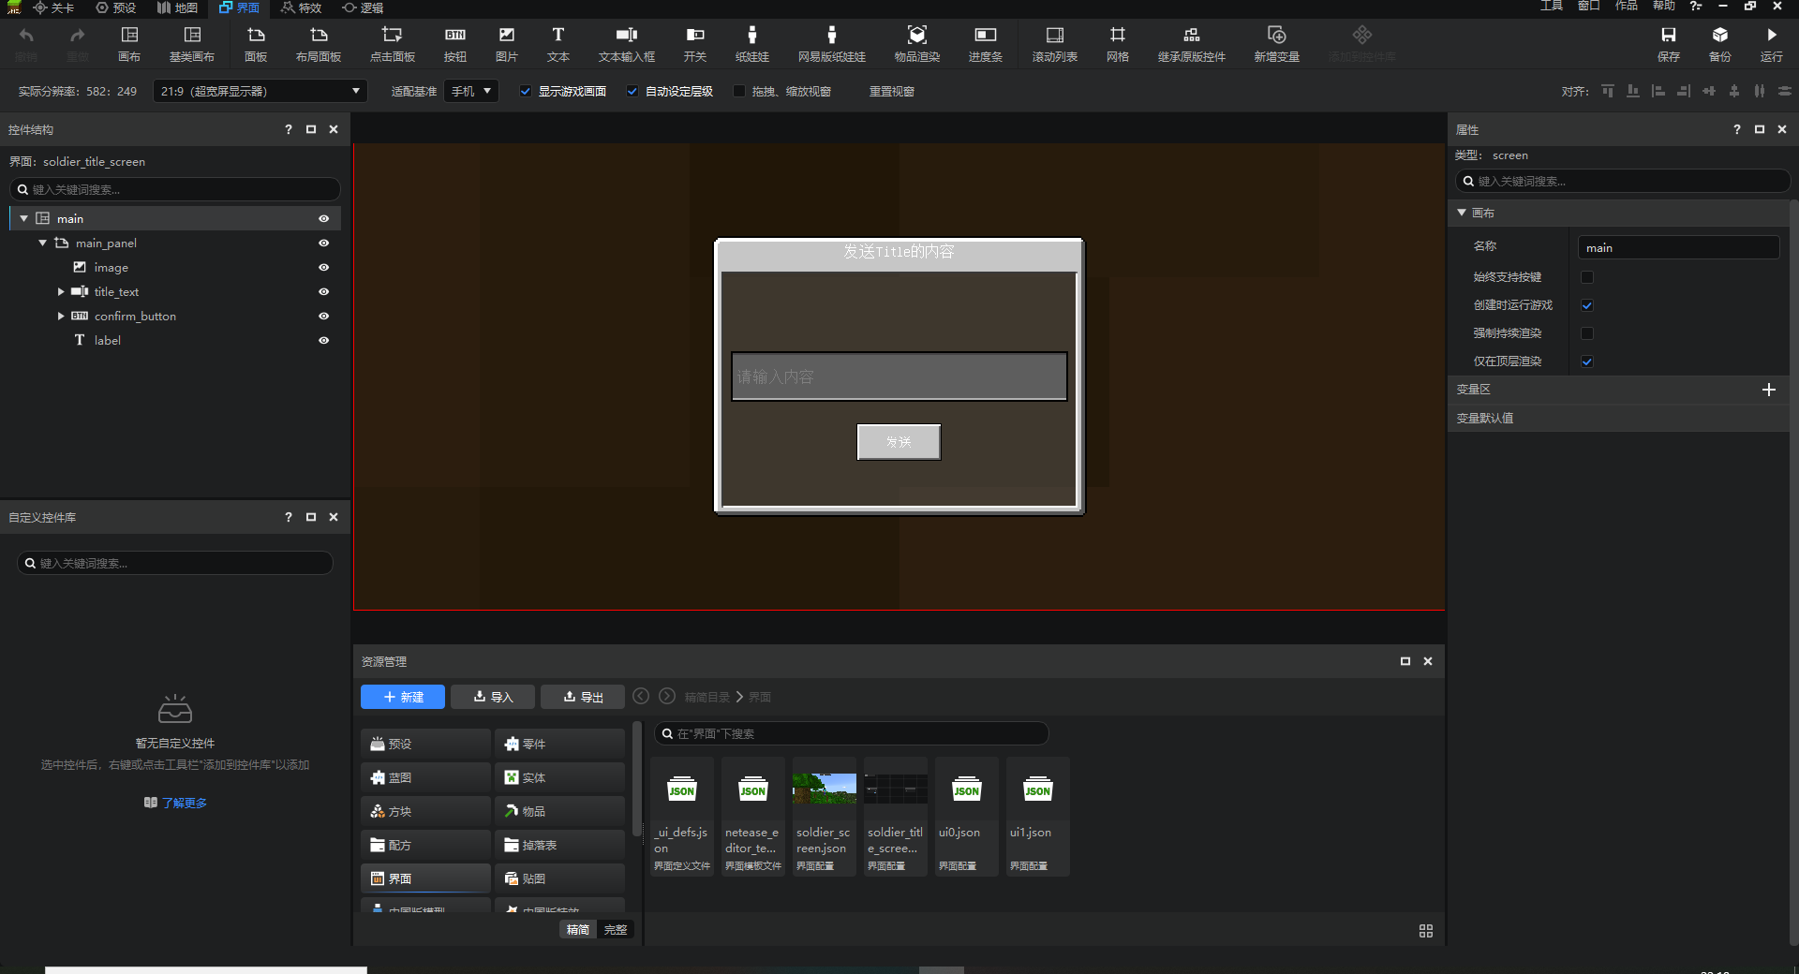This screenshot has width=1799, height=974.
Task: Insert a 图片 image control
Action: click(506, 43)
